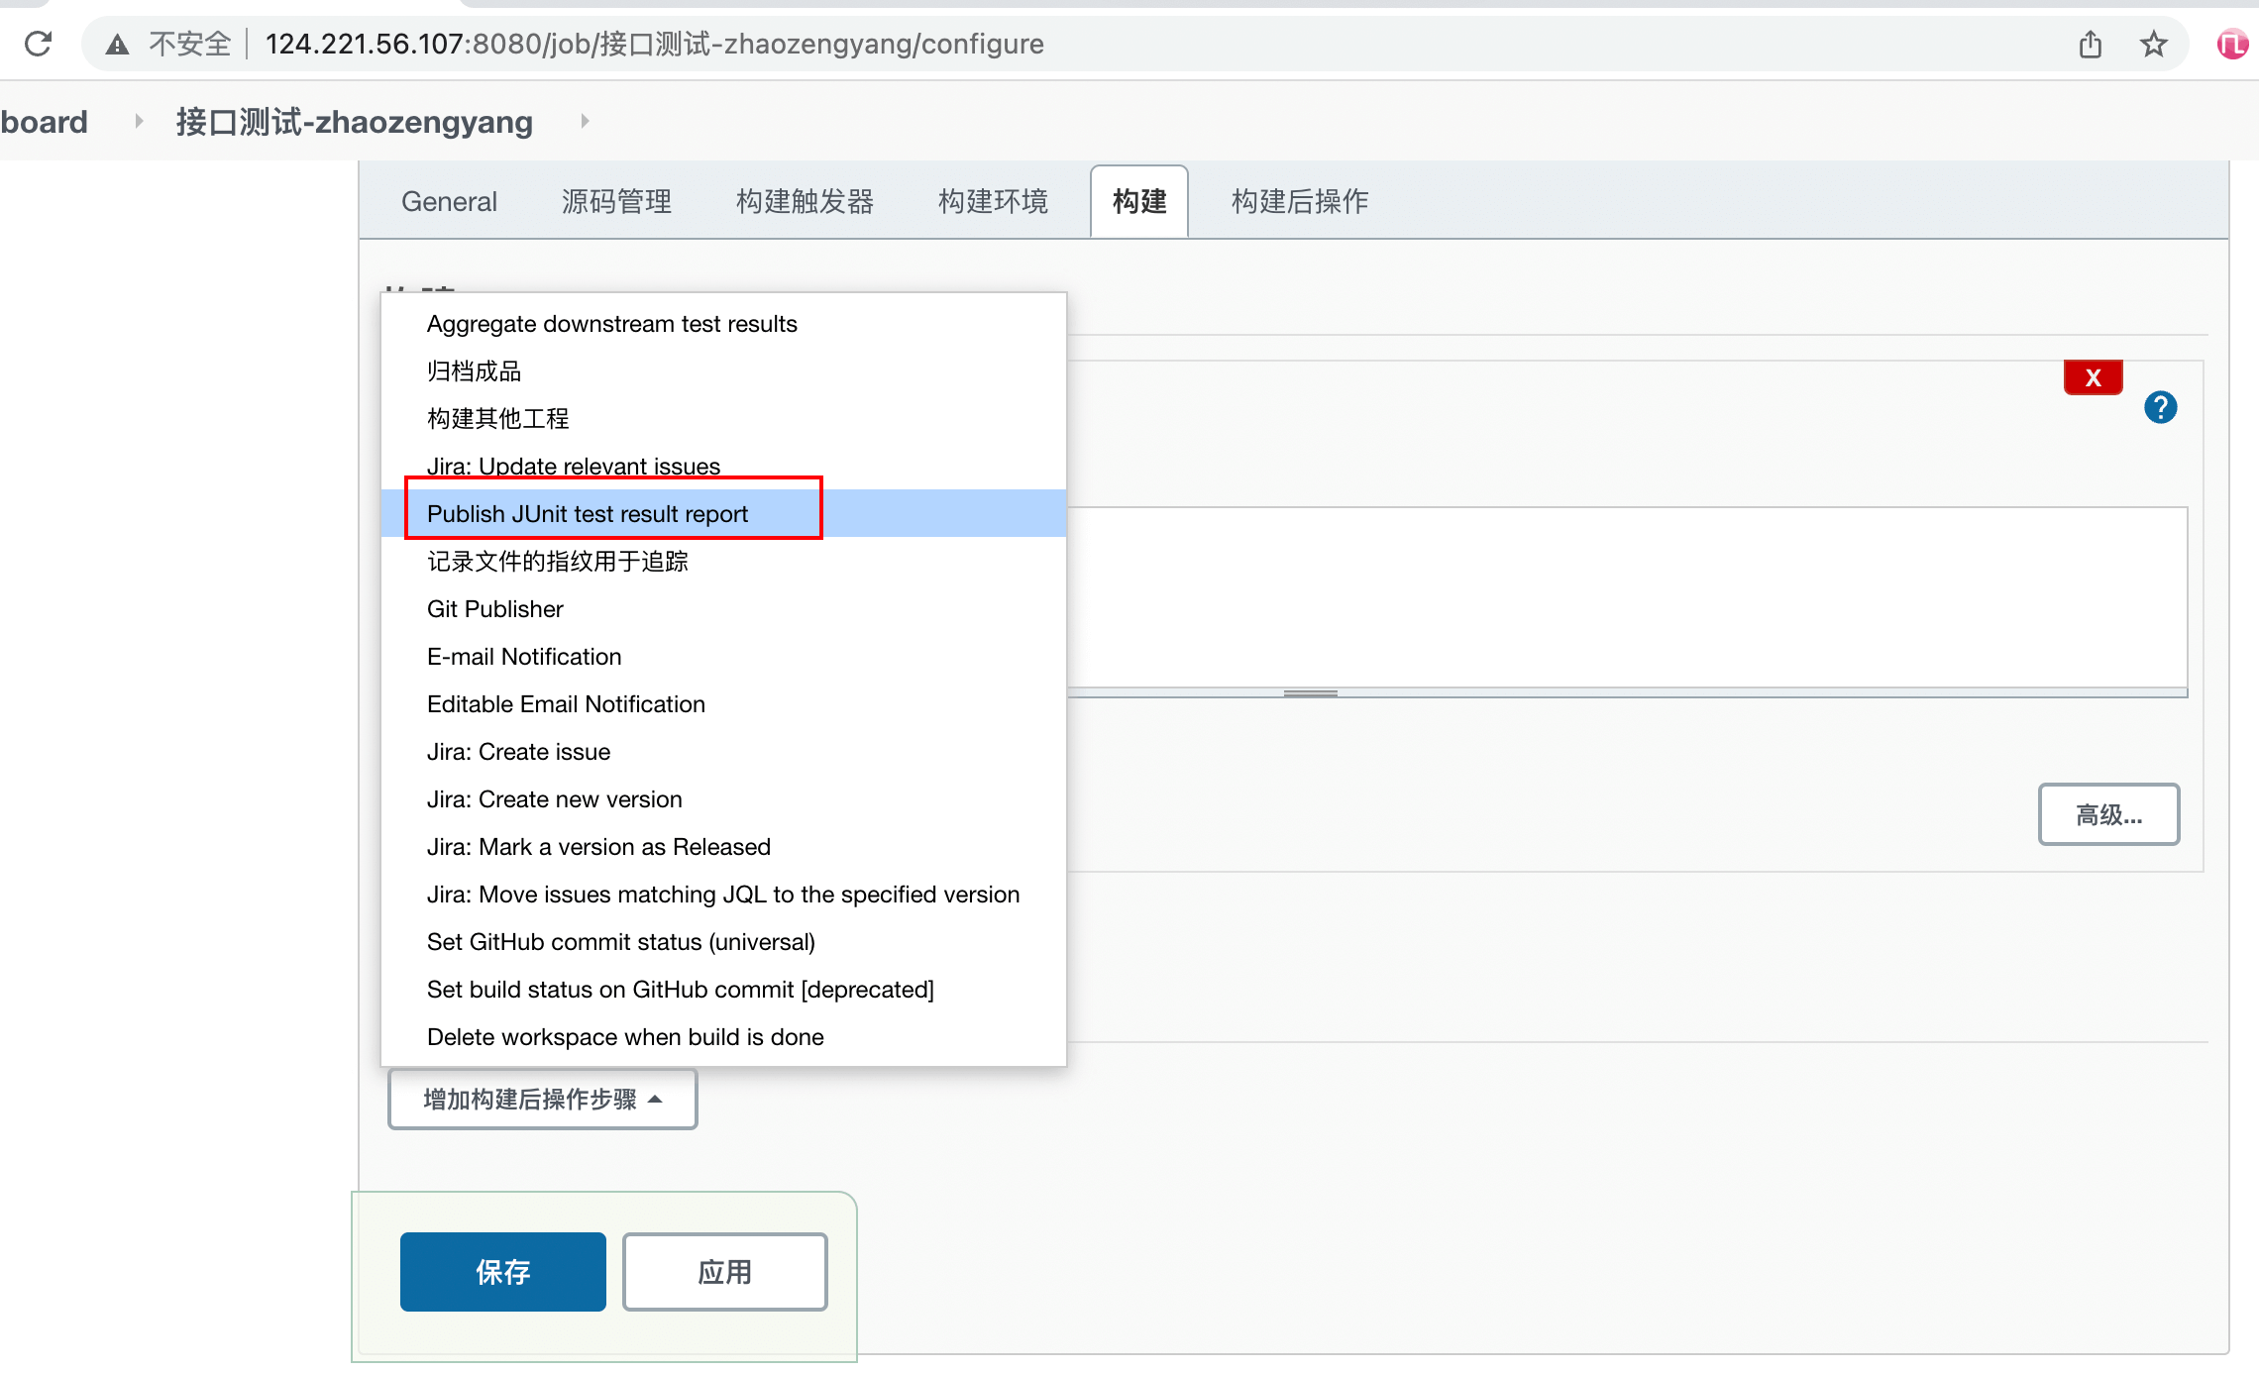
Task: Open the 高级... advanced settings button
Action: [x=2107, y=815]
